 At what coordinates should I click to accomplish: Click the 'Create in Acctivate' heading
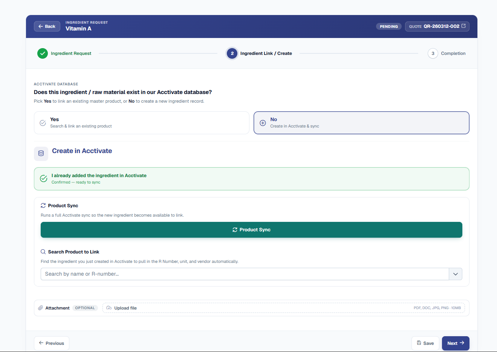pos(82,151)
